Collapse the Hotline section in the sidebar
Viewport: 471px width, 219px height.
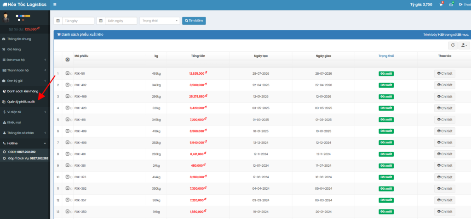coord(25,143)
